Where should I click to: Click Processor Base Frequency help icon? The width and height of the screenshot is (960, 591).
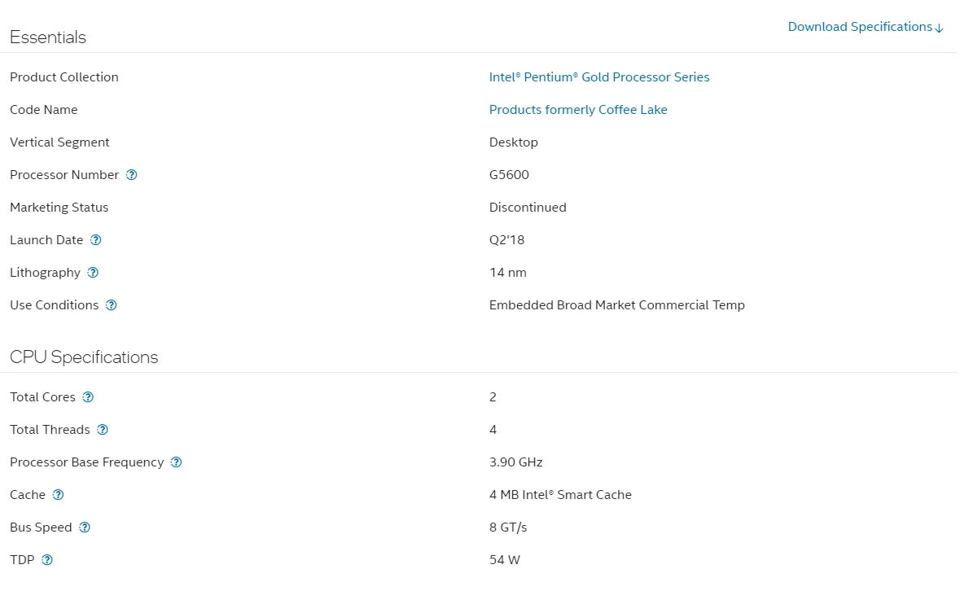pos(176,462)
